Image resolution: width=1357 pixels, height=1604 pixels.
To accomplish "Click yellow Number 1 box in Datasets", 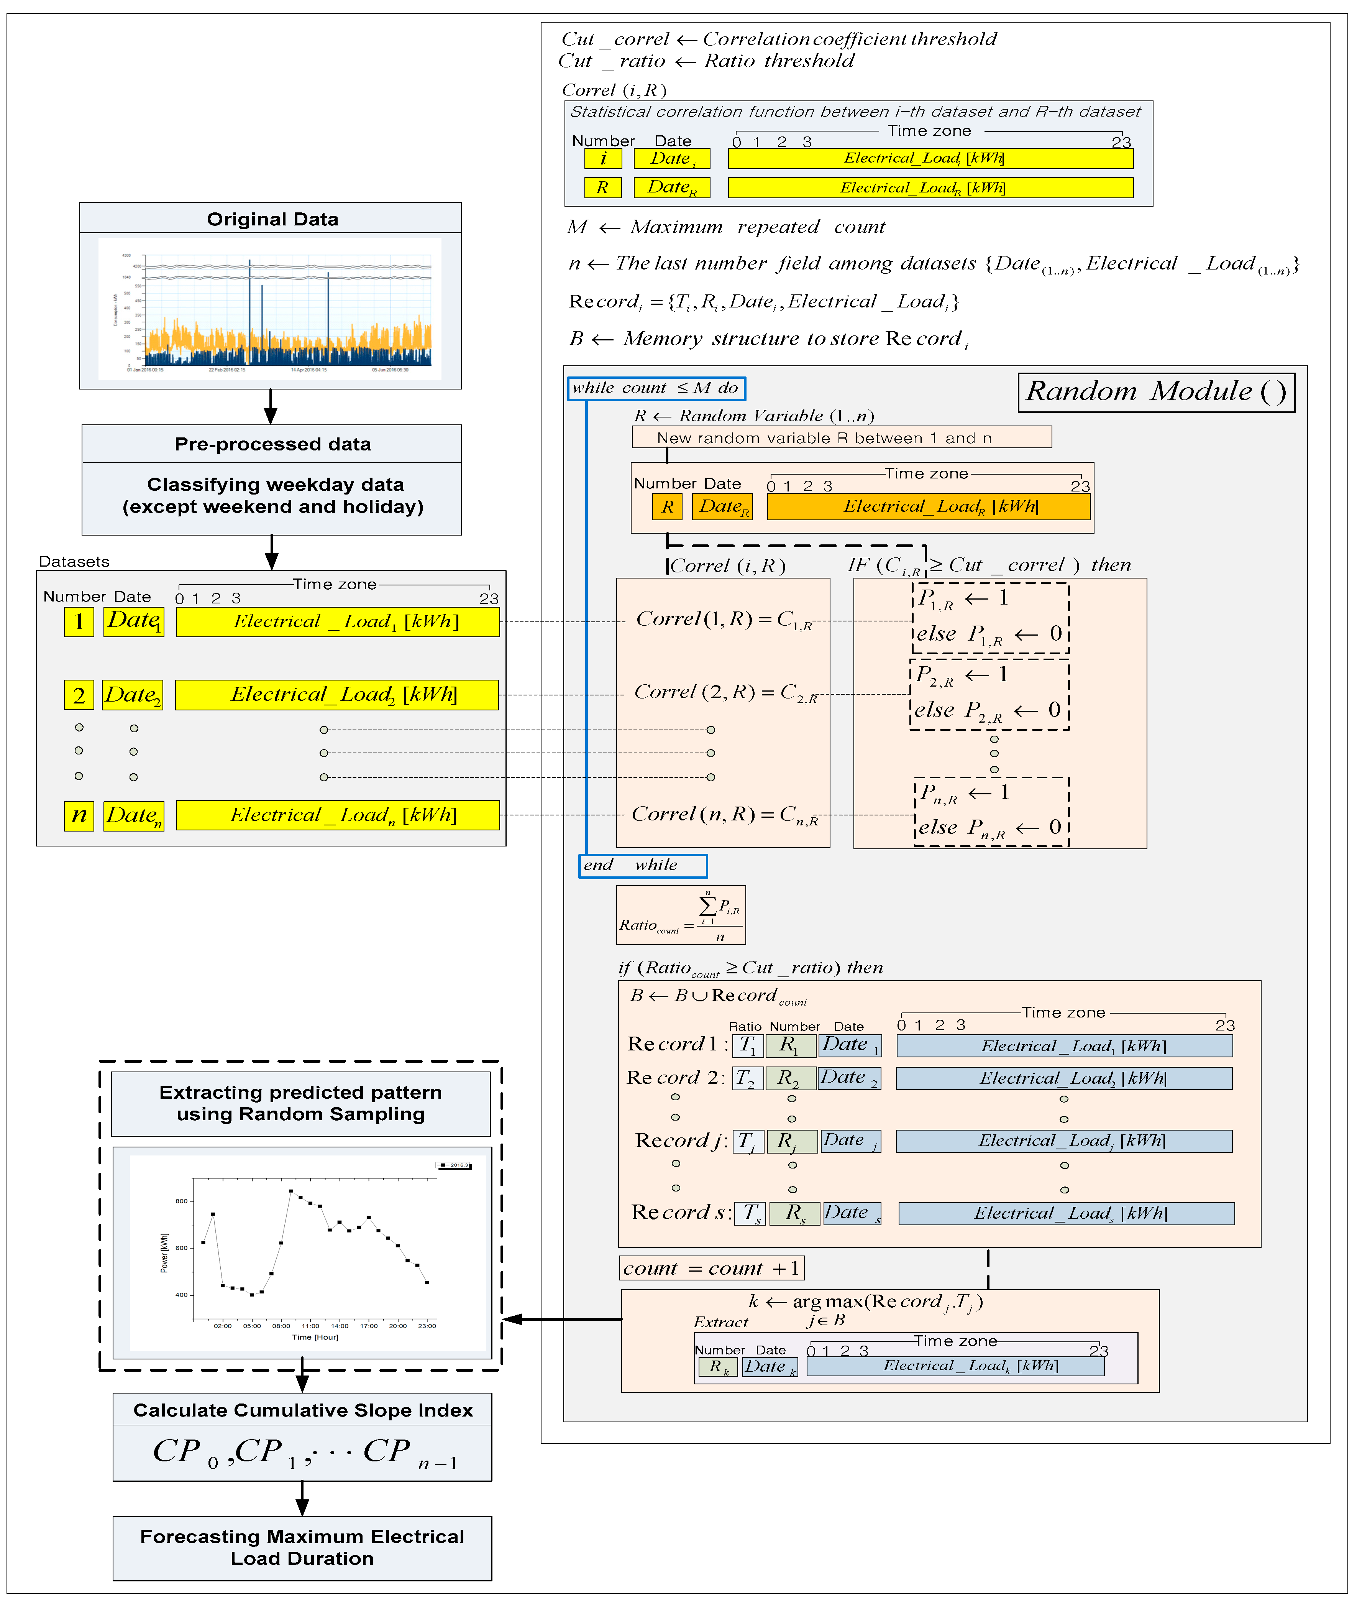I will click(79, 621).
